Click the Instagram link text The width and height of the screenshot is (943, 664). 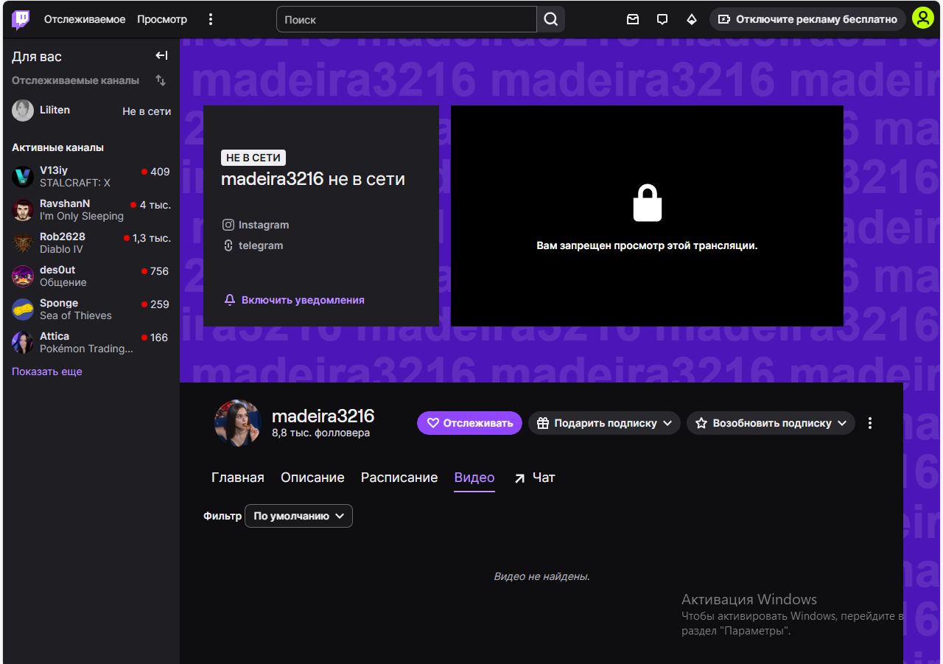(x=264, y=225)
